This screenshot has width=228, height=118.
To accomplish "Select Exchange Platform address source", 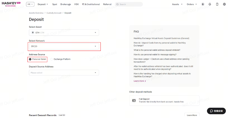I will click(60, 59).
